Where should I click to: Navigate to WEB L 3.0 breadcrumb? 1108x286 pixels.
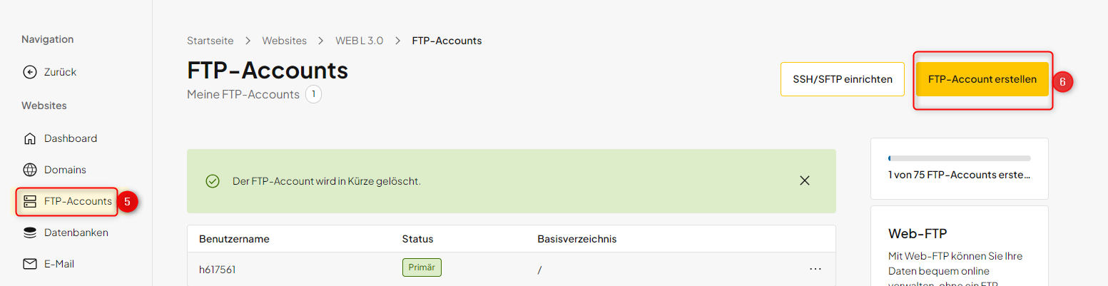coord(360,41)
